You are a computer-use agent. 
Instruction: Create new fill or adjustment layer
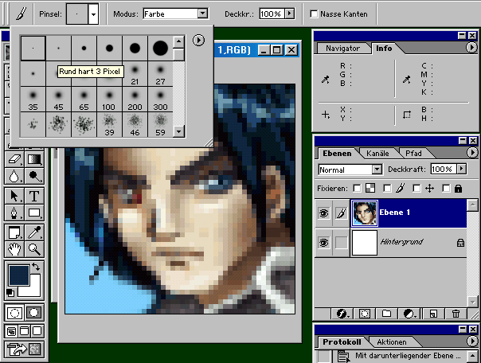point(409,314)
